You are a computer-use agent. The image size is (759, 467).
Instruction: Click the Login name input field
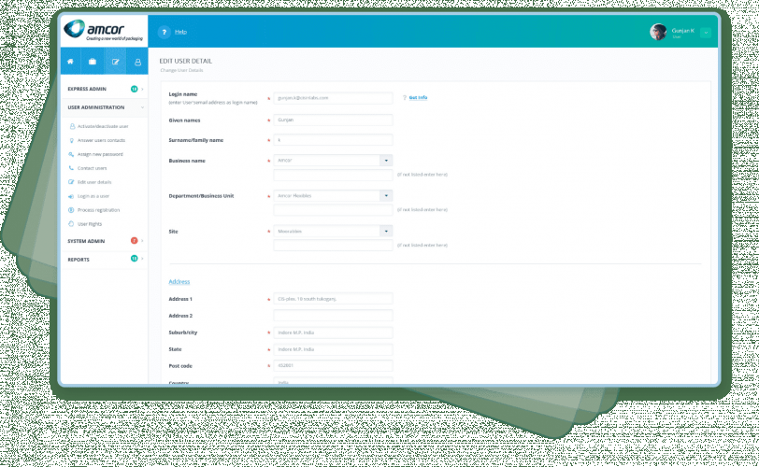tap(333, 98)
